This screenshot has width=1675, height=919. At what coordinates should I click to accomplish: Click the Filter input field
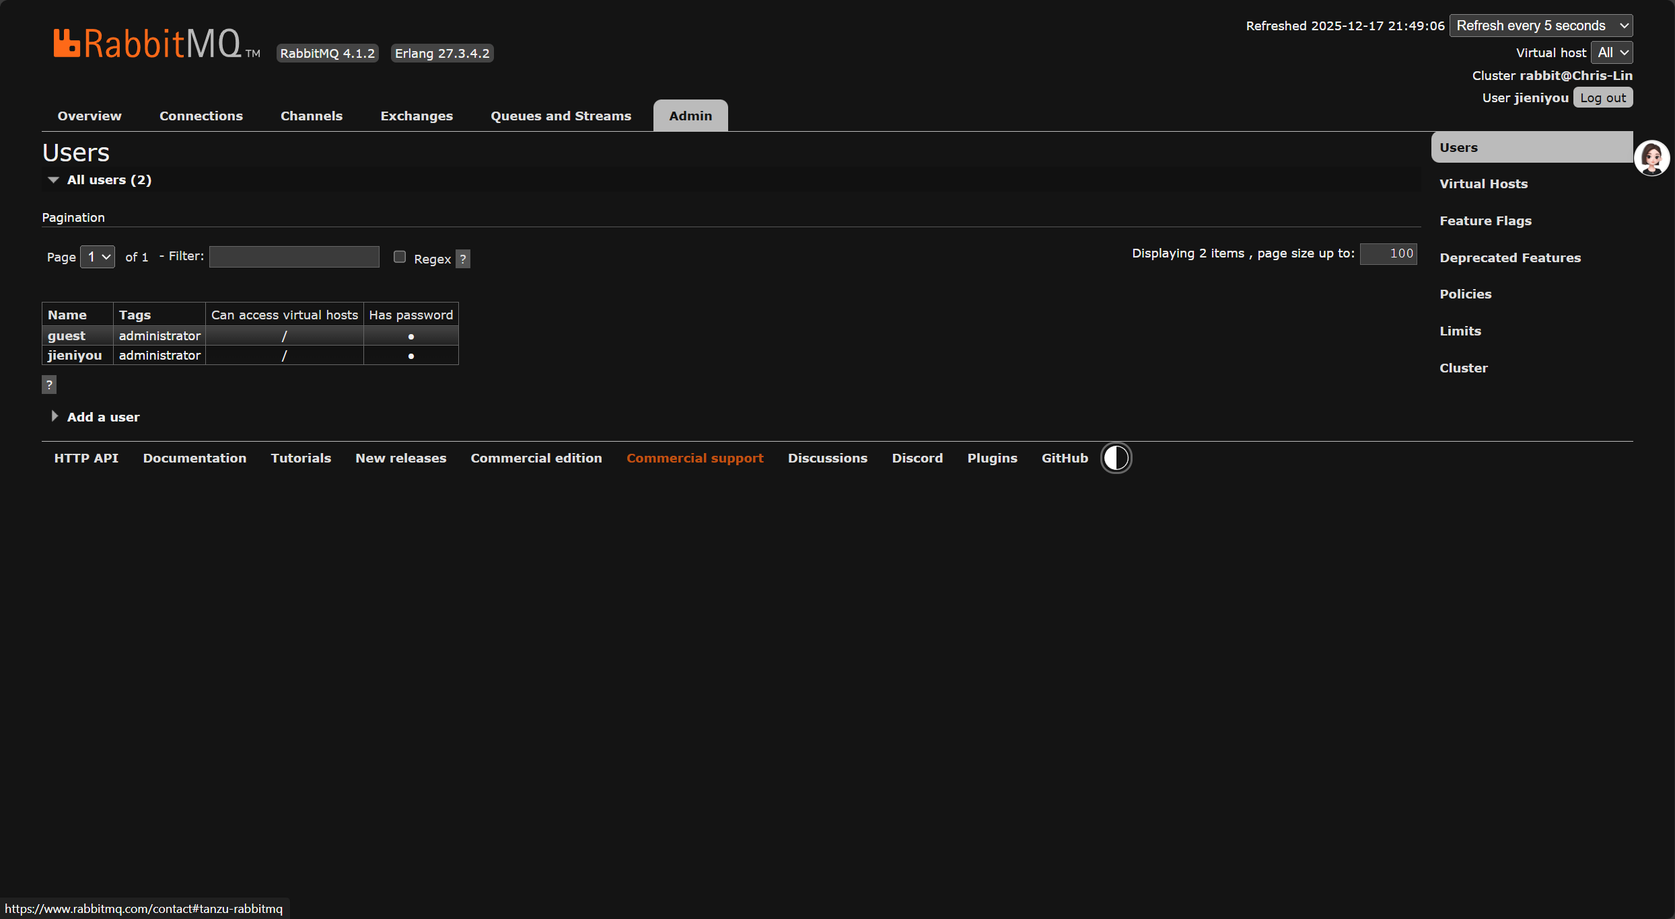(294, 257)
